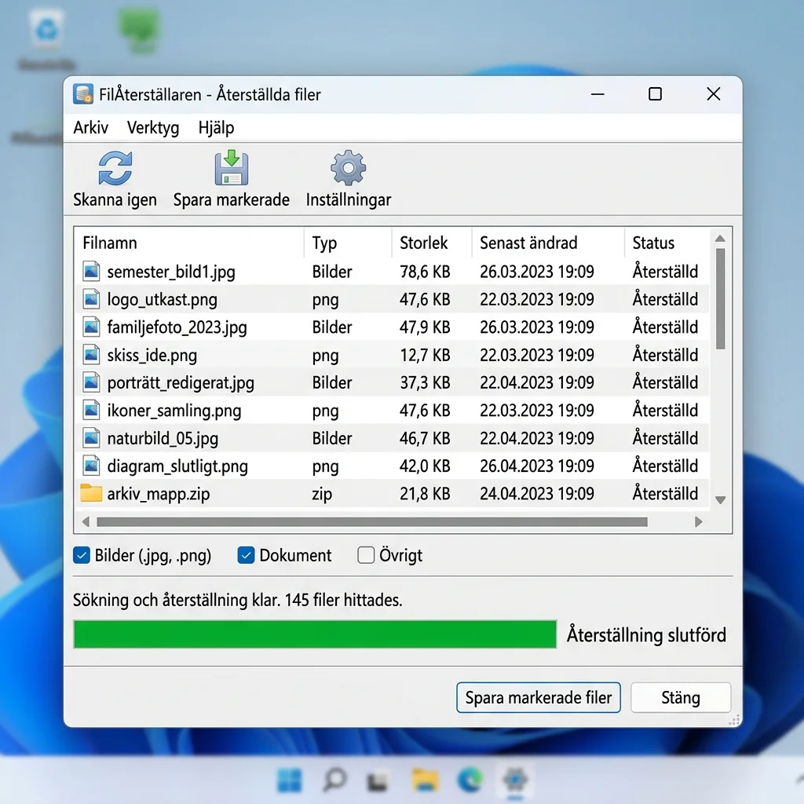Select the logo_utkast.png filename
The image size is (804, 804).
click(x=162, y=299)
